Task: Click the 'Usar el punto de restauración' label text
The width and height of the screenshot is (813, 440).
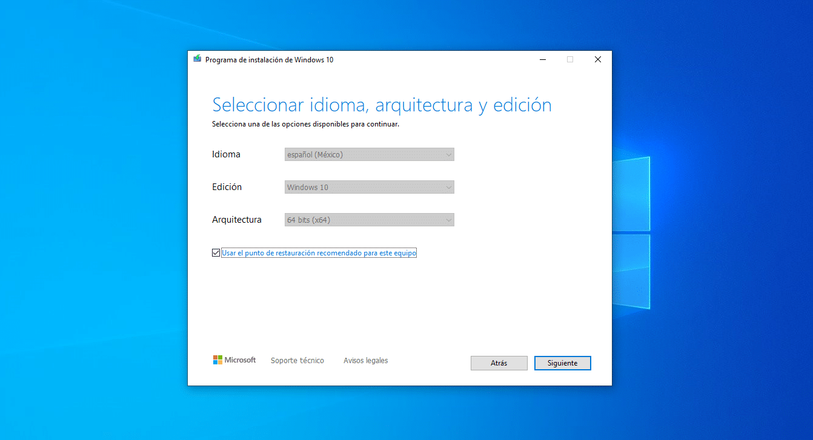Action: pos(319,253)
